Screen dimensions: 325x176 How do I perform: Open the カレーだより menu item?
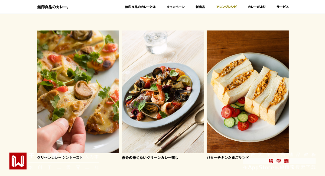(x=256, y=7)
